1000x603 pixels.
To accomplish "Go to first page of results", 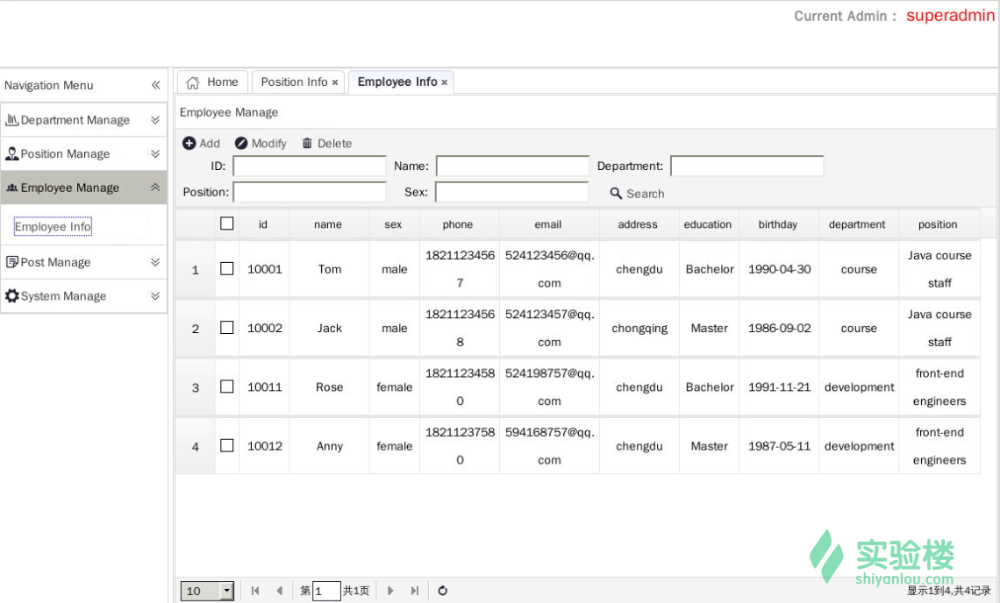I will [255, 591].
